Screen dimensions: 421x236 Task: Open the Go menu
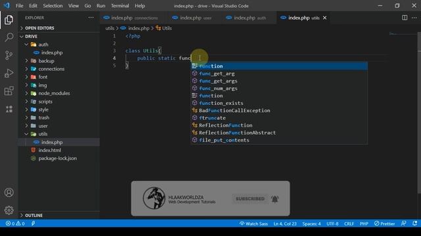click(x=87, y=6)
